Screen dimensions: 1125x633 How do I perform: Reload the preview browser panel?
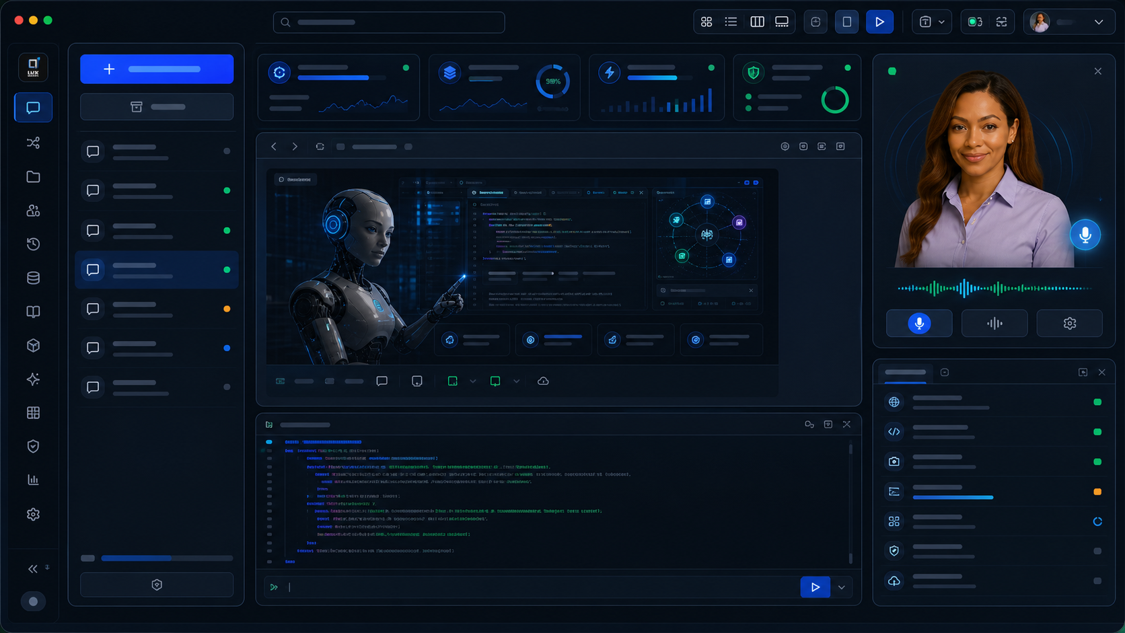(320, 147)
